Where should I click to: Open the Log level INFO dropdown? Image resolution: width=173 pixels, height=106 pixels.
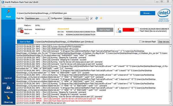click(8, 83)
